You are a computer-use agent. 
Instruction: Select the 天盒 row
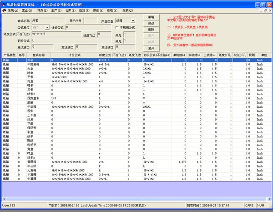pyautogui.click(x=137, y=69)
